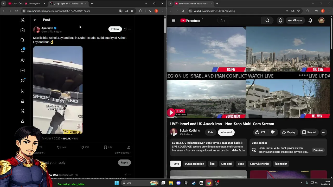
Task: Dislike the live stream video
Action: tap(273, 132)
